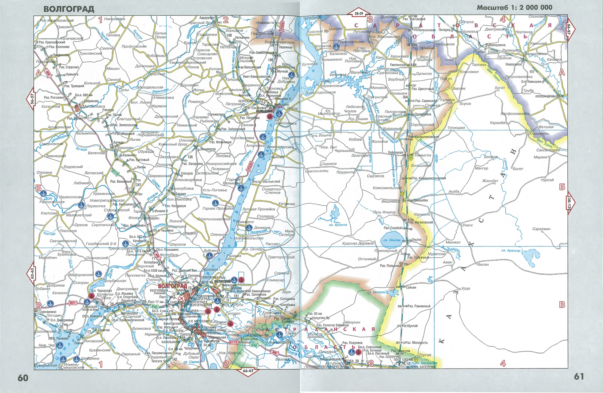Click the blue anchor icon near Трехостровская
Image resolution: width=603 pixels, height=393 pixels.
coord(125,243)
